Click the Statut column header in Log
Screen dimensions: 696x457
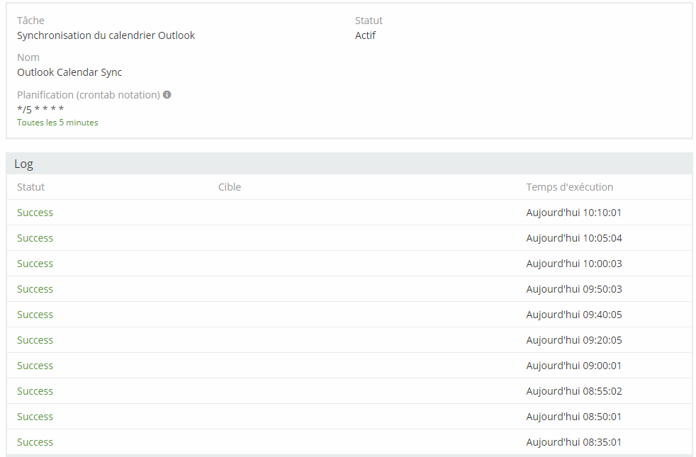30,187
